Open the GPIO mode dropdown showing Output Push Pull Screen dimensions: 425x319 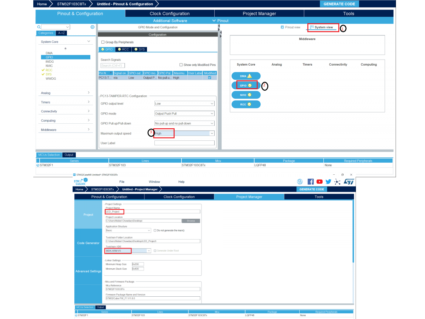185,113
